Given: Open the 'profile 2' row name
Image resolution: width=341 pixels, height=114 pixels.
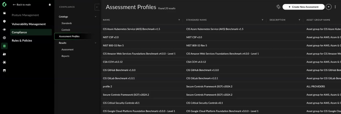Looking at the screenshot, I should (107, 87).
